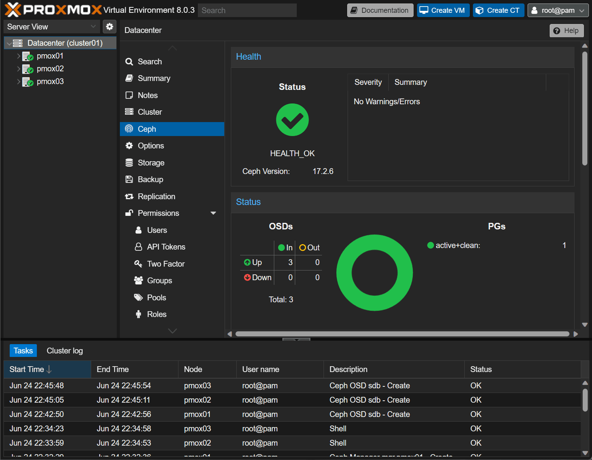The height and width of the screenshot is (460, 592).
Task: Collapse the Datacenter cluster01 tree item
Action: point(9,43)
